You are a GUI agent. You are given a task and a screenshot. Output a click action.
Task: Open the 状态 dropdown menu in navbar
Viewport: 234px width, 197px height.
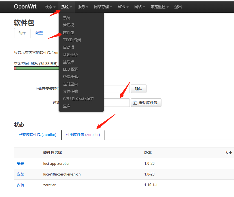[50, 7]
